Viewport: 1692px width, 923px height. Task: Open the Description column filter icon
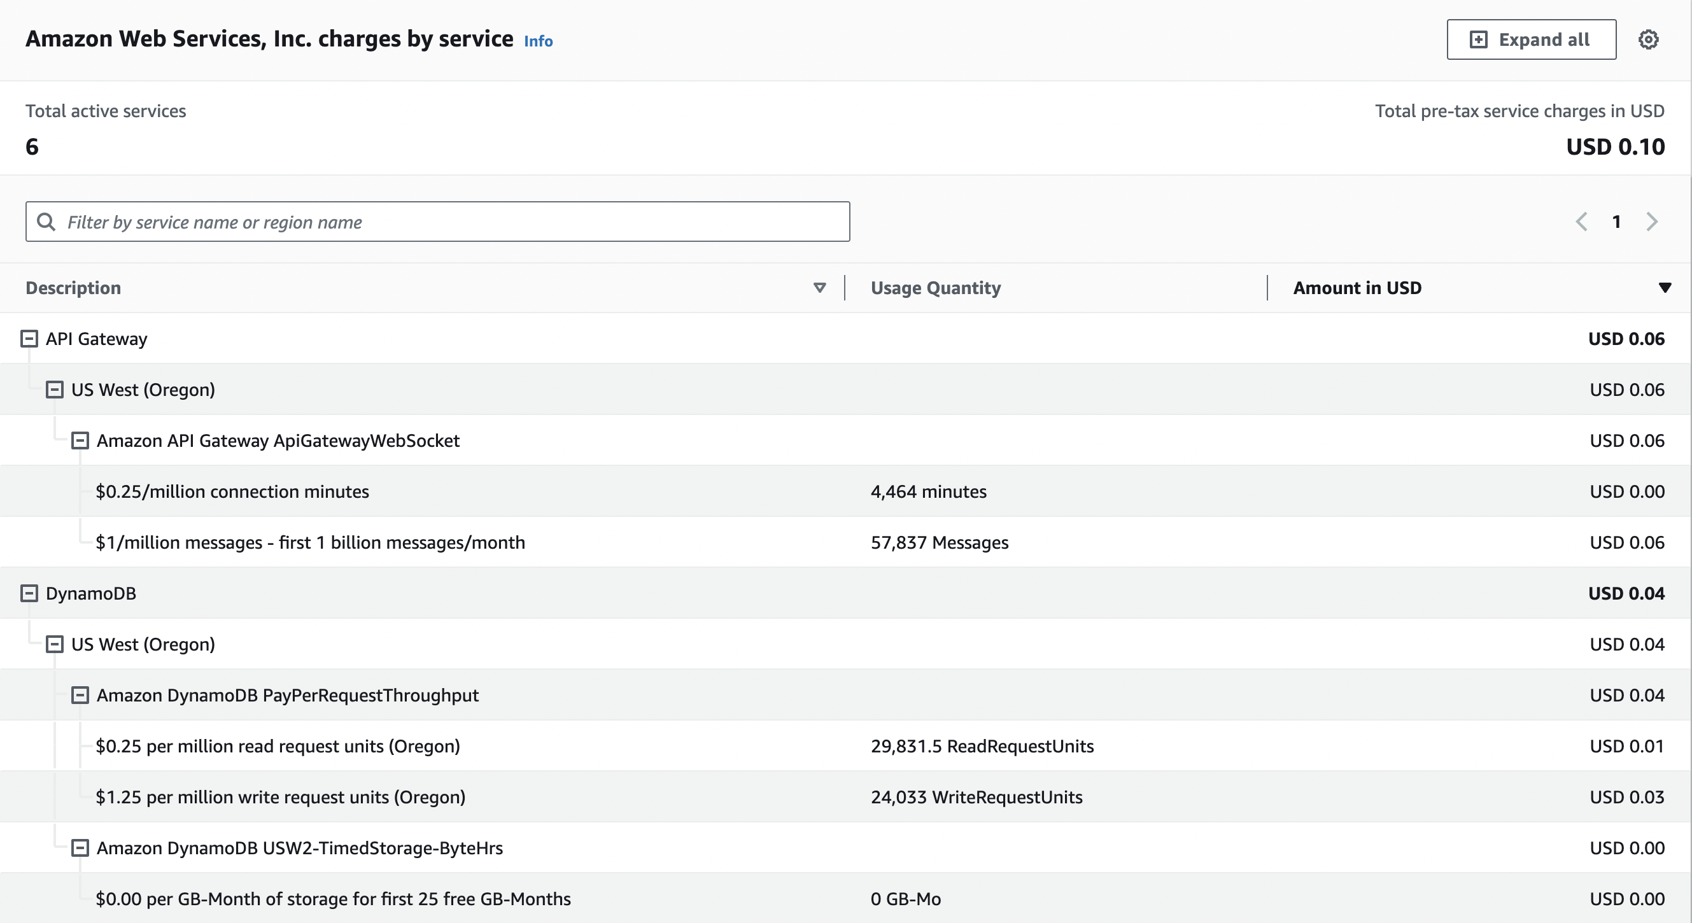[820, 288]
